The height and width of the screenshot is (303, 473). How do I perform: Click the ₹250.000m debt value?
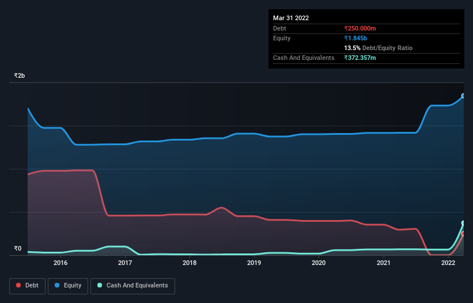(x=360, y=28)
